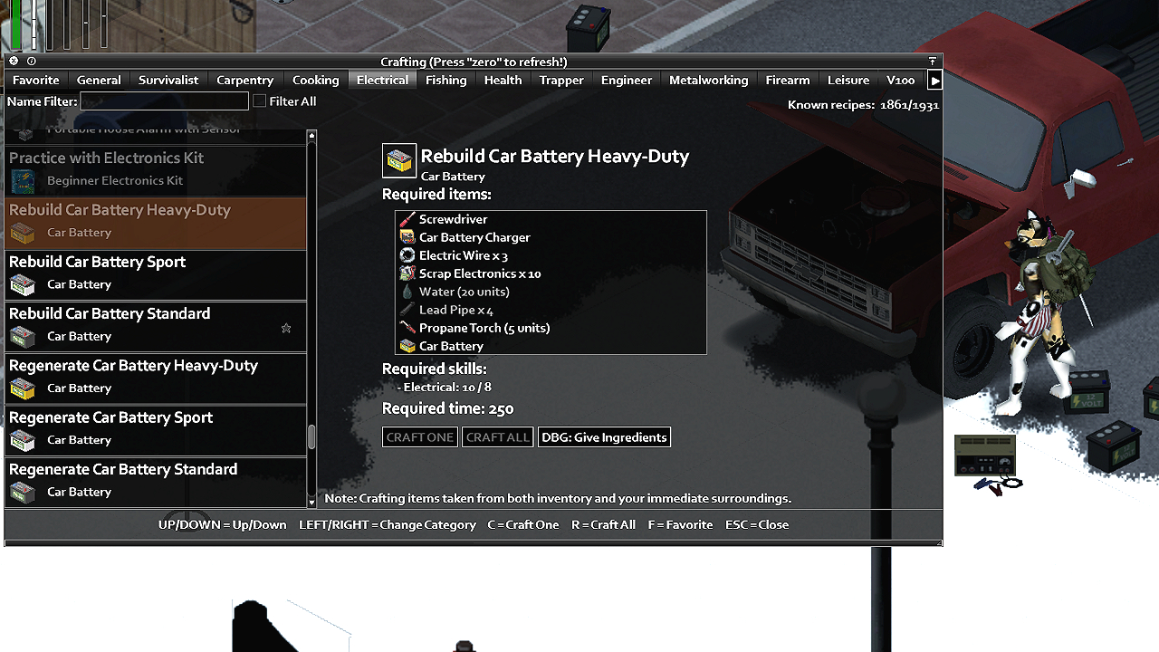Click the battery icon under Rebuild Car Battery Heavy-Duty in list
Viewport: 1159px width, 652px height.
23,233
